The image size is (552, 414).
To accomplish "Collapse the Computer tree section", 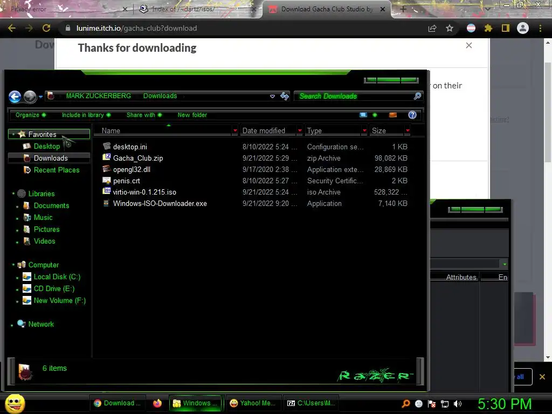I will 13,265.
